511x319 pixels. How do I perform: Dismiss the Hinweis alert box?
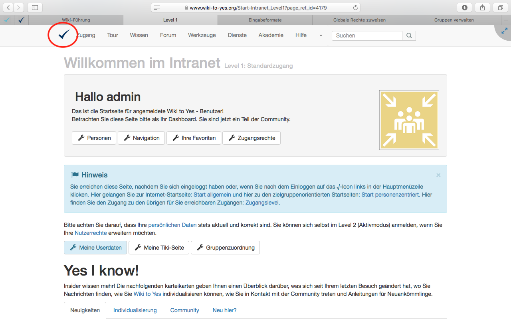pos(438,175)
